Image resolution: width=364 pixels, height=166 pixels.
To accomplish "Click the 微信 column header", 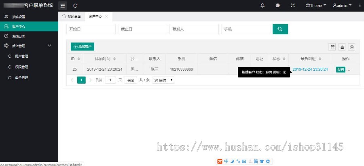I will tap(213, 59).
